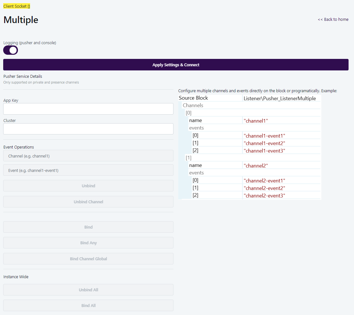Select the Channels node in the example tree

(193, 105)
